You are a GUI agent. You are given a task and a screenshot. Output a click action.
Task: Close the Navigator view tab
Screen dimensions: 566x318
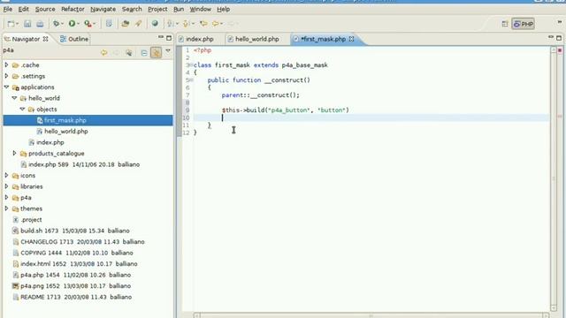45,39
